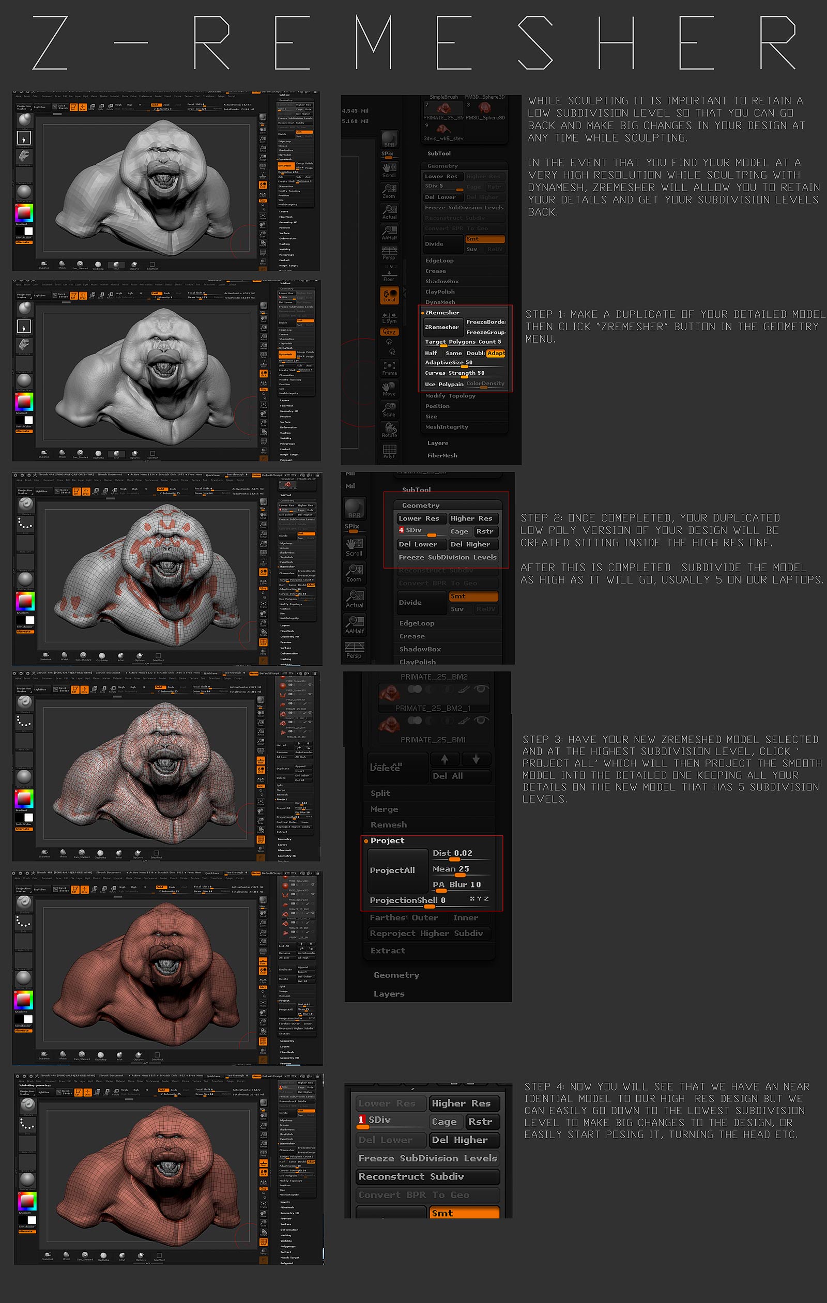Click the Floor grid icon
This screenshot has height=1303, width=827.
(x=389, y=274)
